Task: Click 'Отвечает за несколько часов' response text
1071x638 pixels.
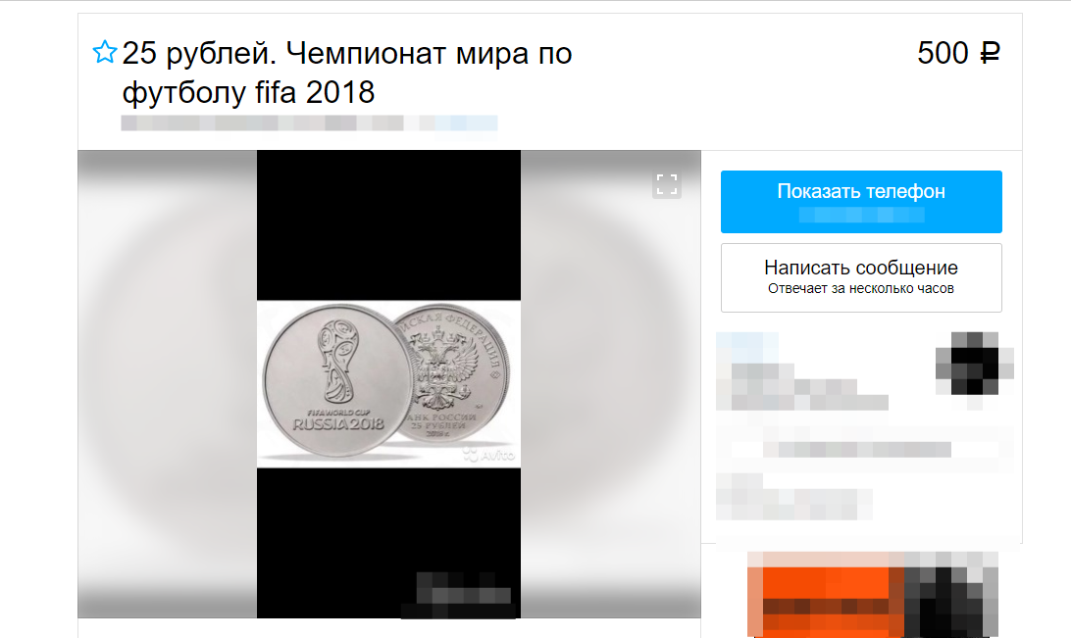Action: (861, 289)
